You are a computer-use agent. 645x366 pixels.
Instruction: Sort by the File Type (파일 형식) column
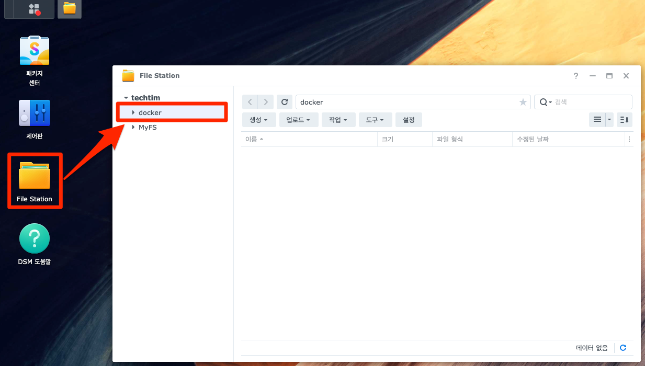[472, 140]
